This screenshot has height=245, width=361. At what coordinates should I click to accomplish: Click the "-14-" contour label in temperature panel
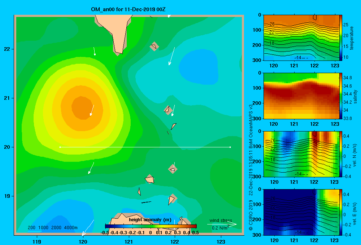pos(299,57)
